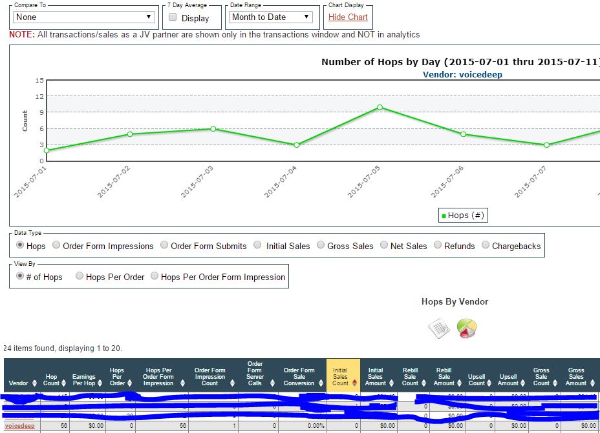Viewport: 600px width, 433px height.
Task: Select Refunds data type radio
Action: (x=438, y=245)
